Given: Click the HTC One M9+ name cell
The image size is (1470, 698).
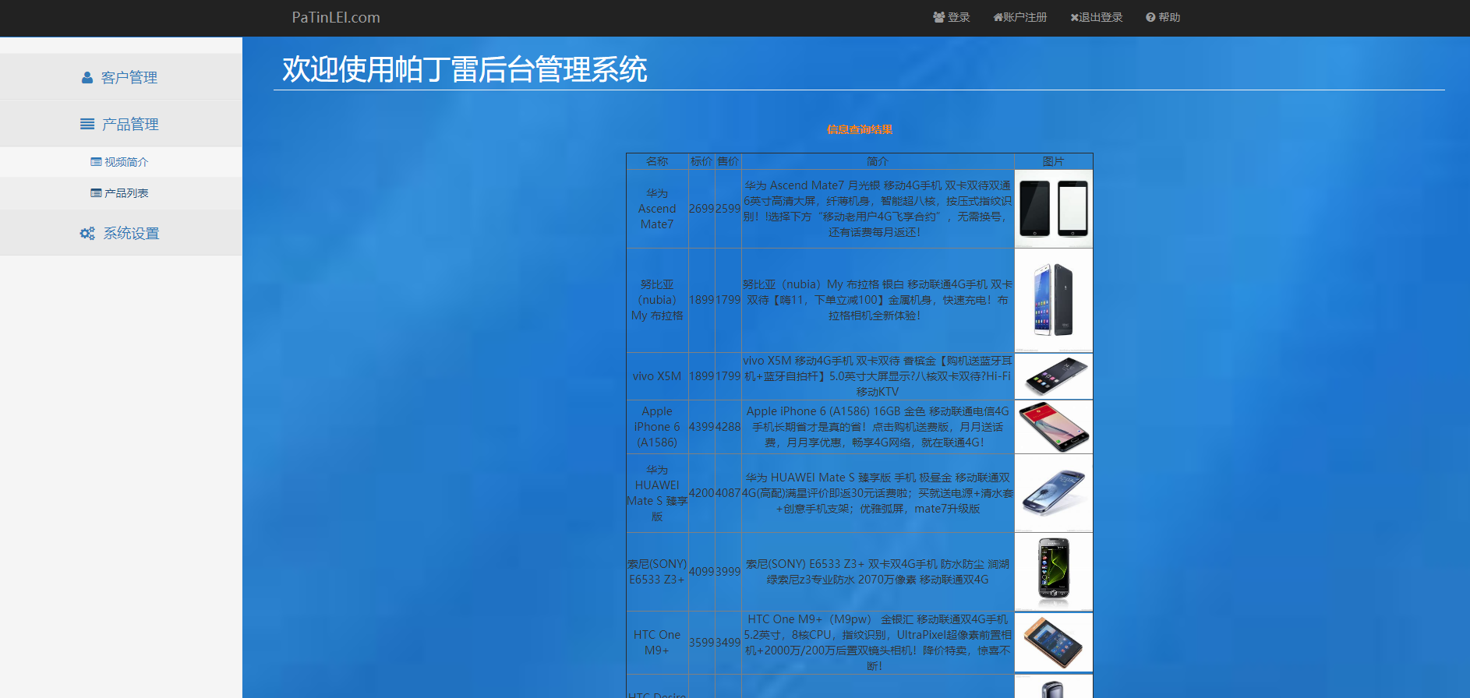Looking at the screenshot, I should click(x=657, y=643).
